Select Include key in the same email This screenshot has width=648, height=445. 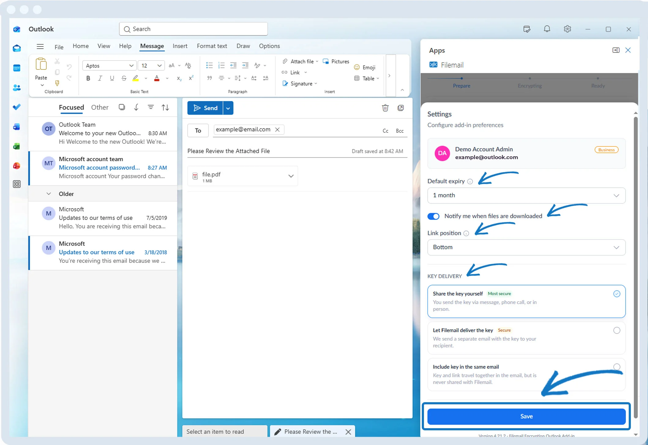pos(526,374)
